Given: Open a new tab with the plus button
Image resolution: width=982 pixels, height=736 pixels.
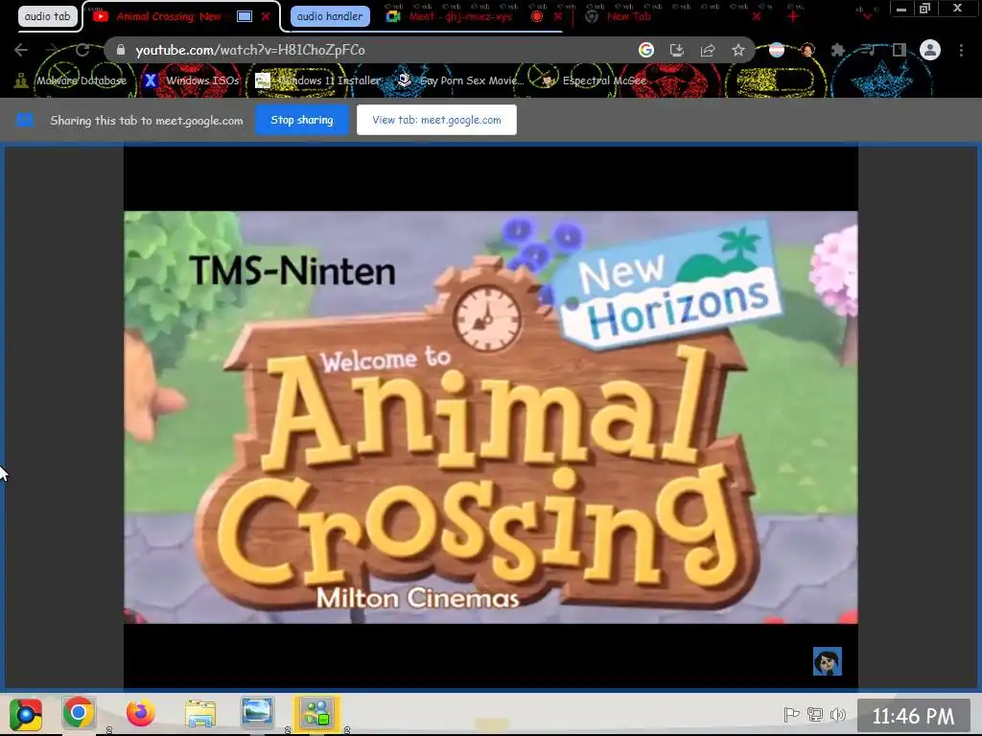Looking at the screenshot, I should 793,16.
